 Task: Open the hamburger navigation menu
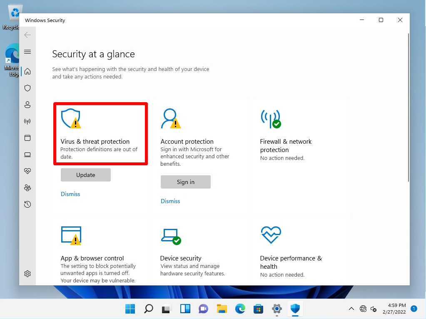[x=27, y=52]
